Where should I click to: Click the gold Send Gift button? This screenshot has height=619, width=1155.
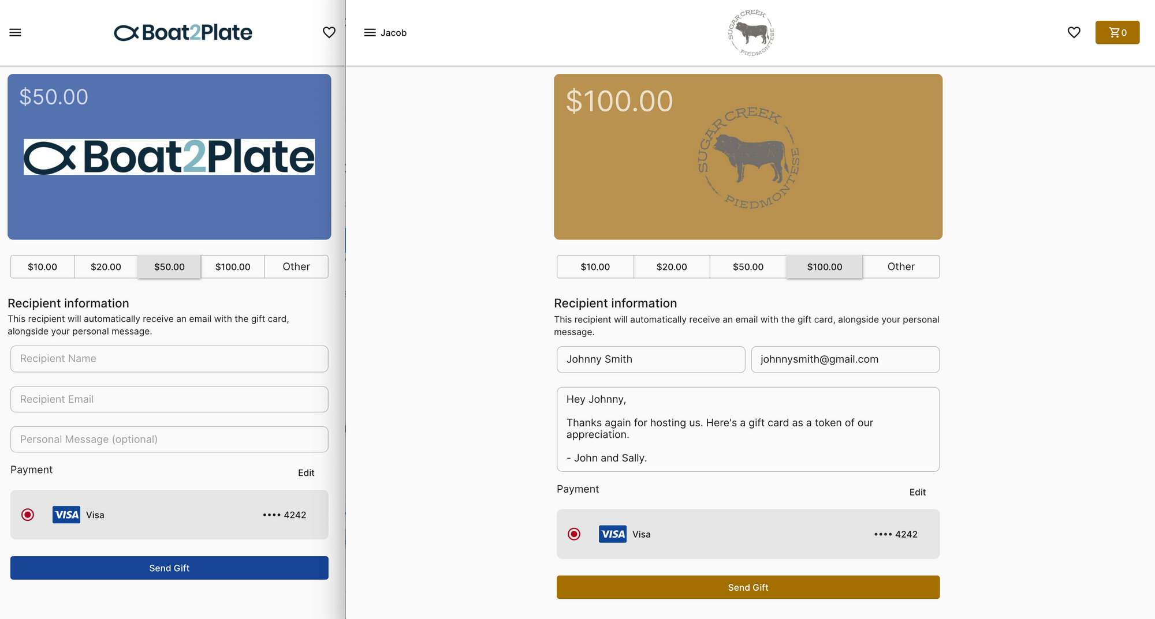click(748, 587)
